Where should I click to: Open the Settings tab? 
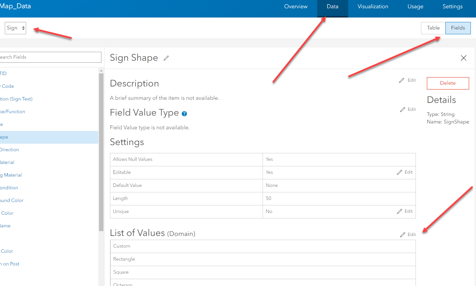pos(452,7)
